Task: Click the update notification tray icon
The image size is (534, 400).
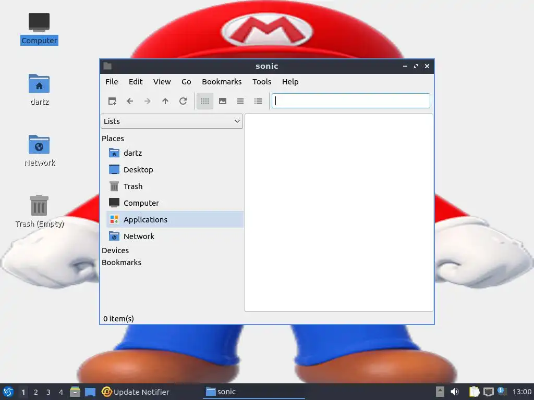Action: [x=502, y=391]
